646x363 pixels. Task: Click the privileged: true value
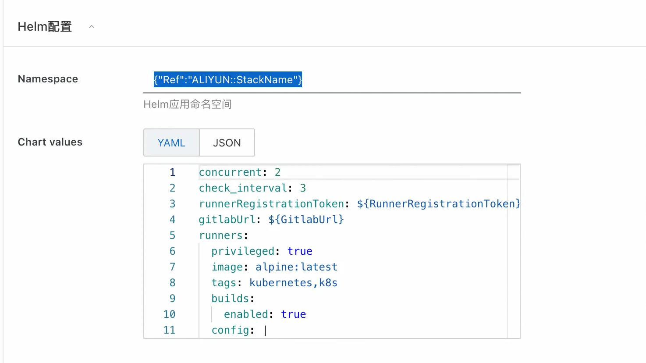point(300,251)
